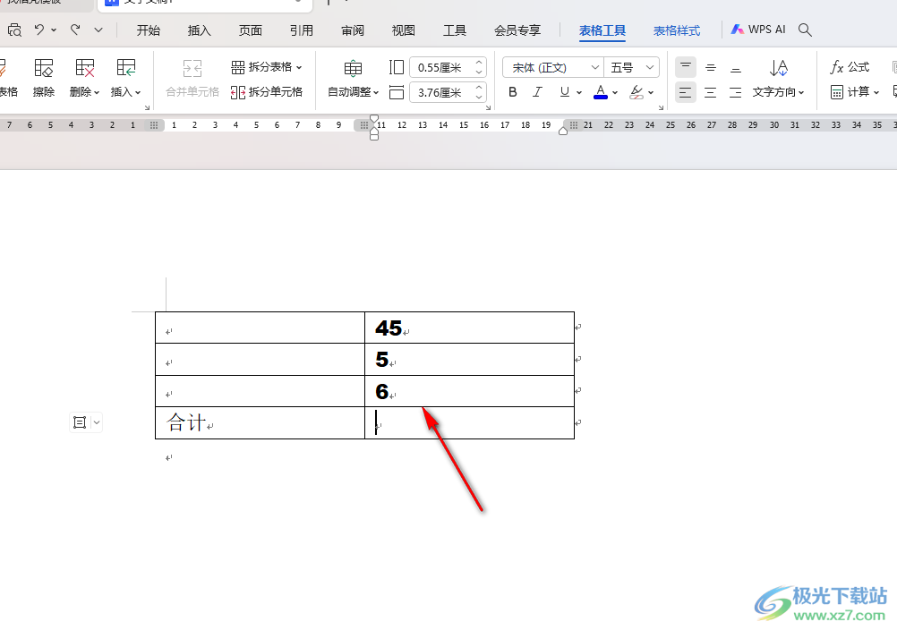This screenshot has height=630, width=897.
Task: Click the floating paragraph layout button
Action: (x=80, y=422)
